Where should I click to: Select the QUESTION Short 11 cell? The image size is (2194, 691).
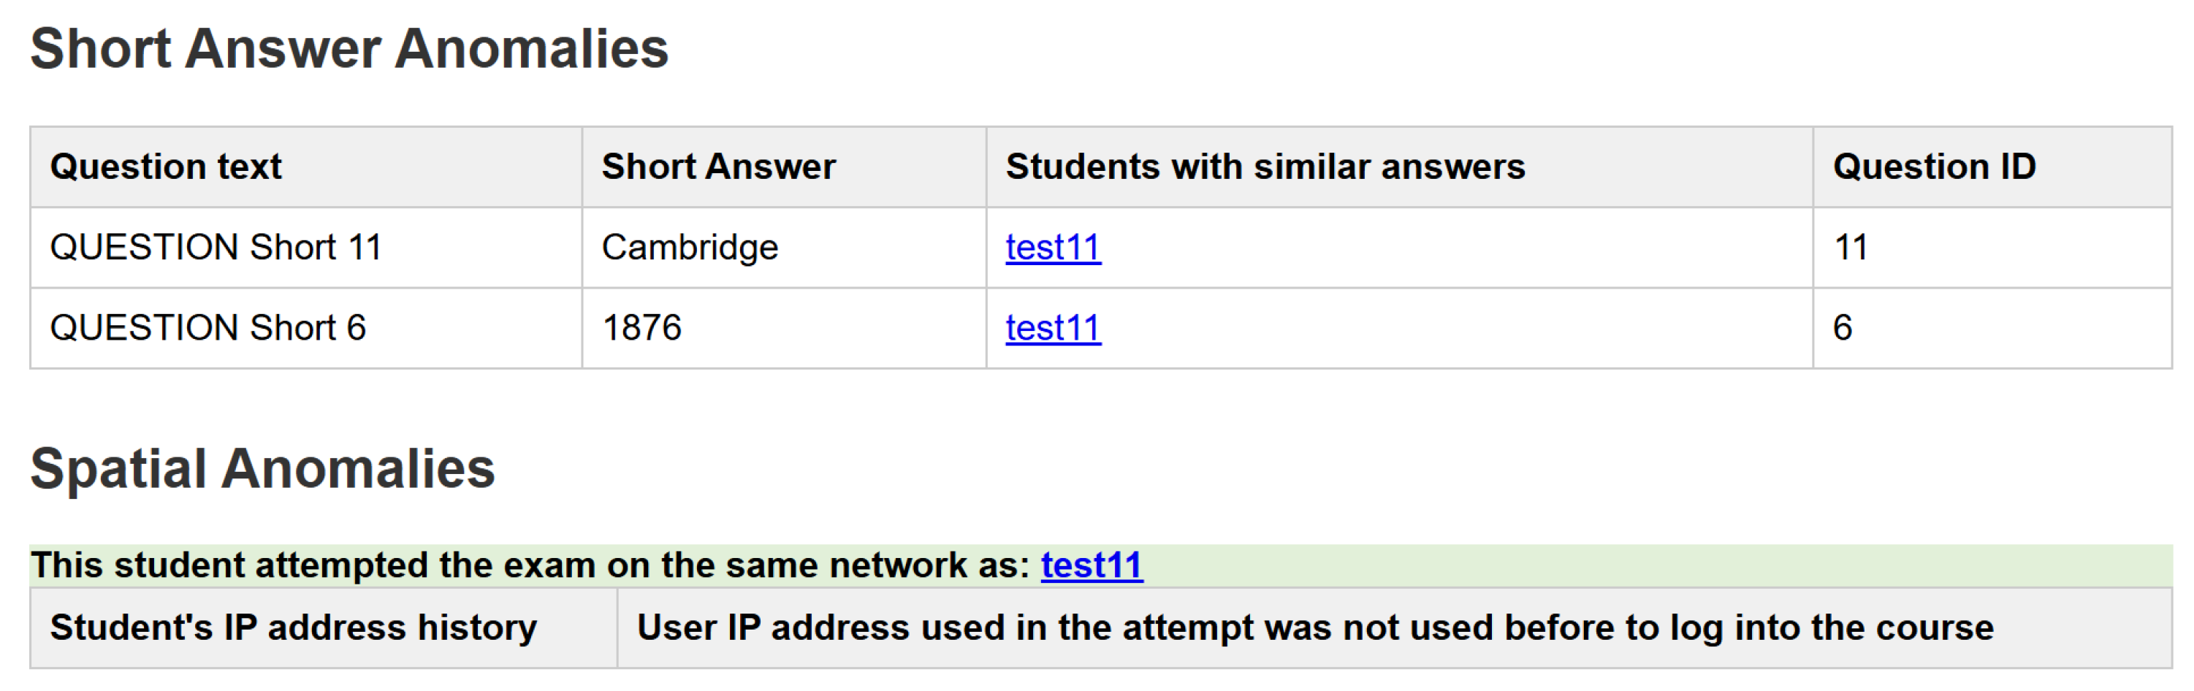tap(216, 248)
